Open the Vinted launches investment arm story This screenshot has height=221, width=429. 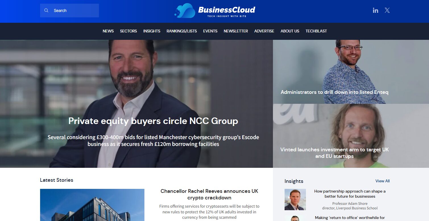click(x=335, y=153)
